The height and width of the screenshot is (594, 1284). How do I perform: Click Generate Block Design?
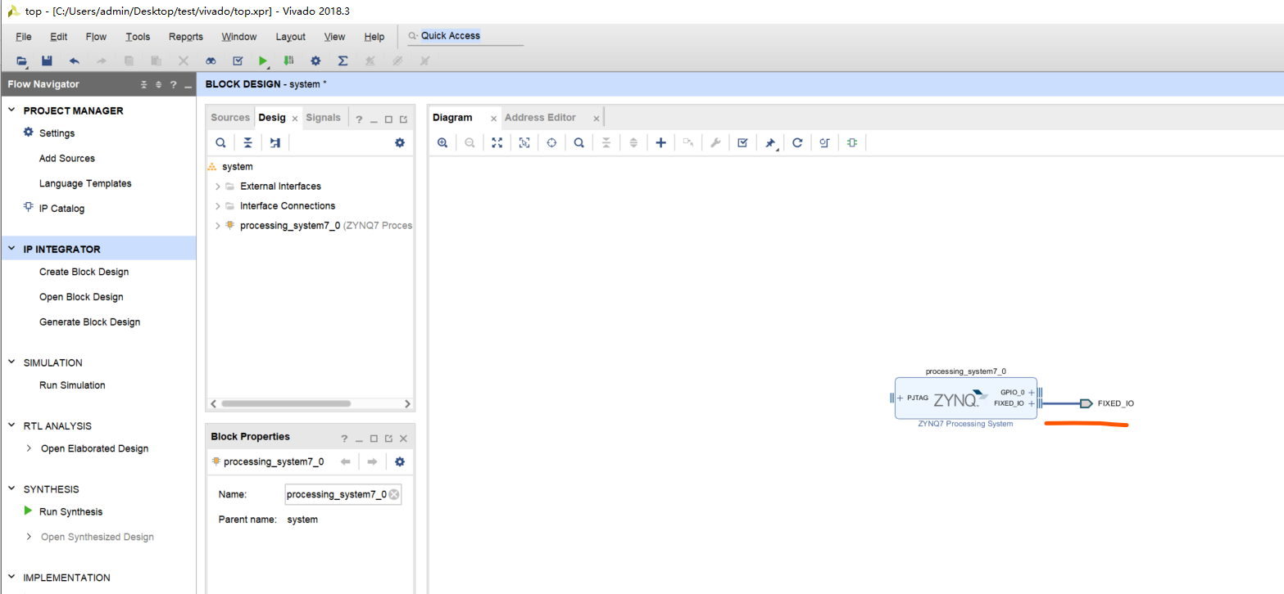[89, 322]
